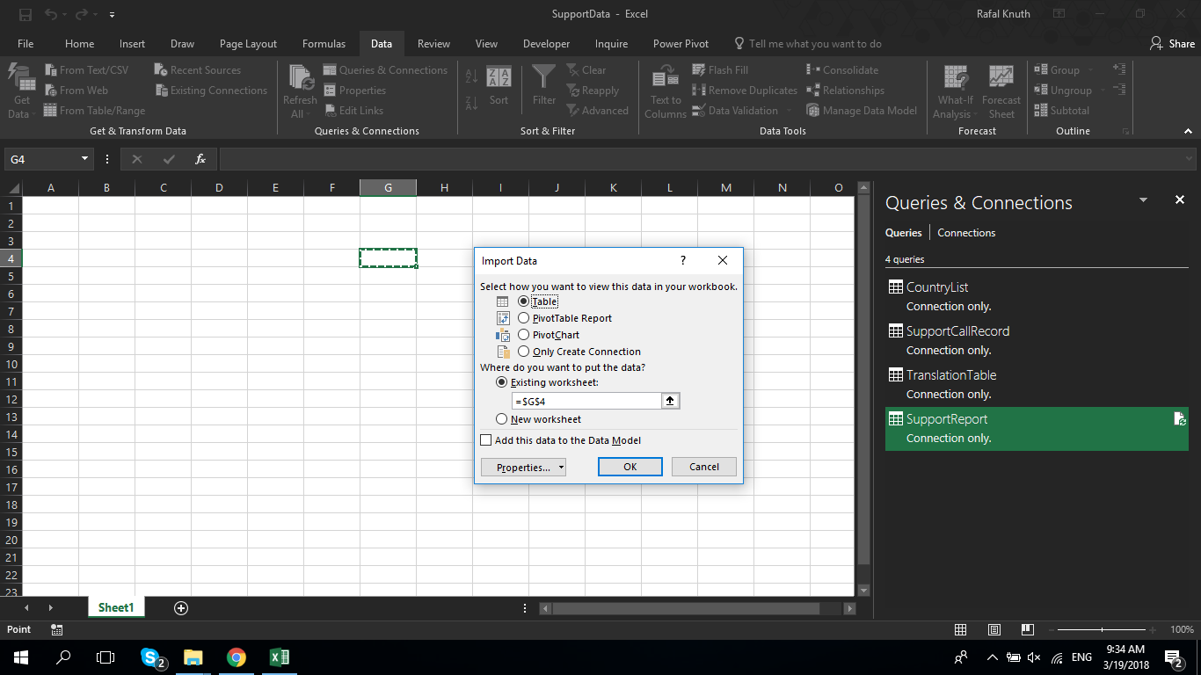Switch to the Formulas tab
The image size is (1201, 675).
click(324, 42)
